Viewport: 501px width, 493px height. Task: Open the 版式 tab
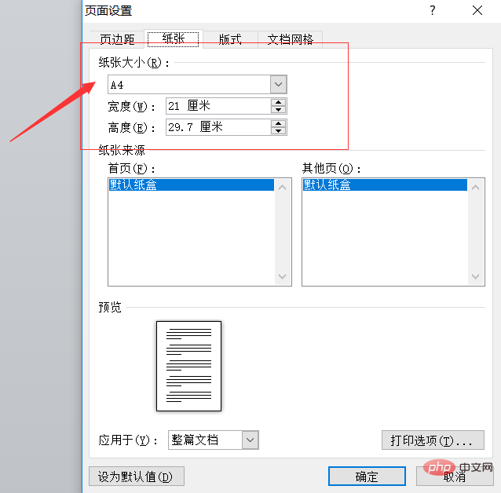point(230,39)
